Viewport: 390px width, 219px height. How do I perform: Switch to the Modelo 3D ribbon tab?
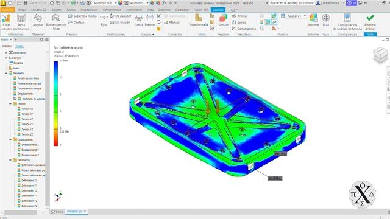[39, 10]
